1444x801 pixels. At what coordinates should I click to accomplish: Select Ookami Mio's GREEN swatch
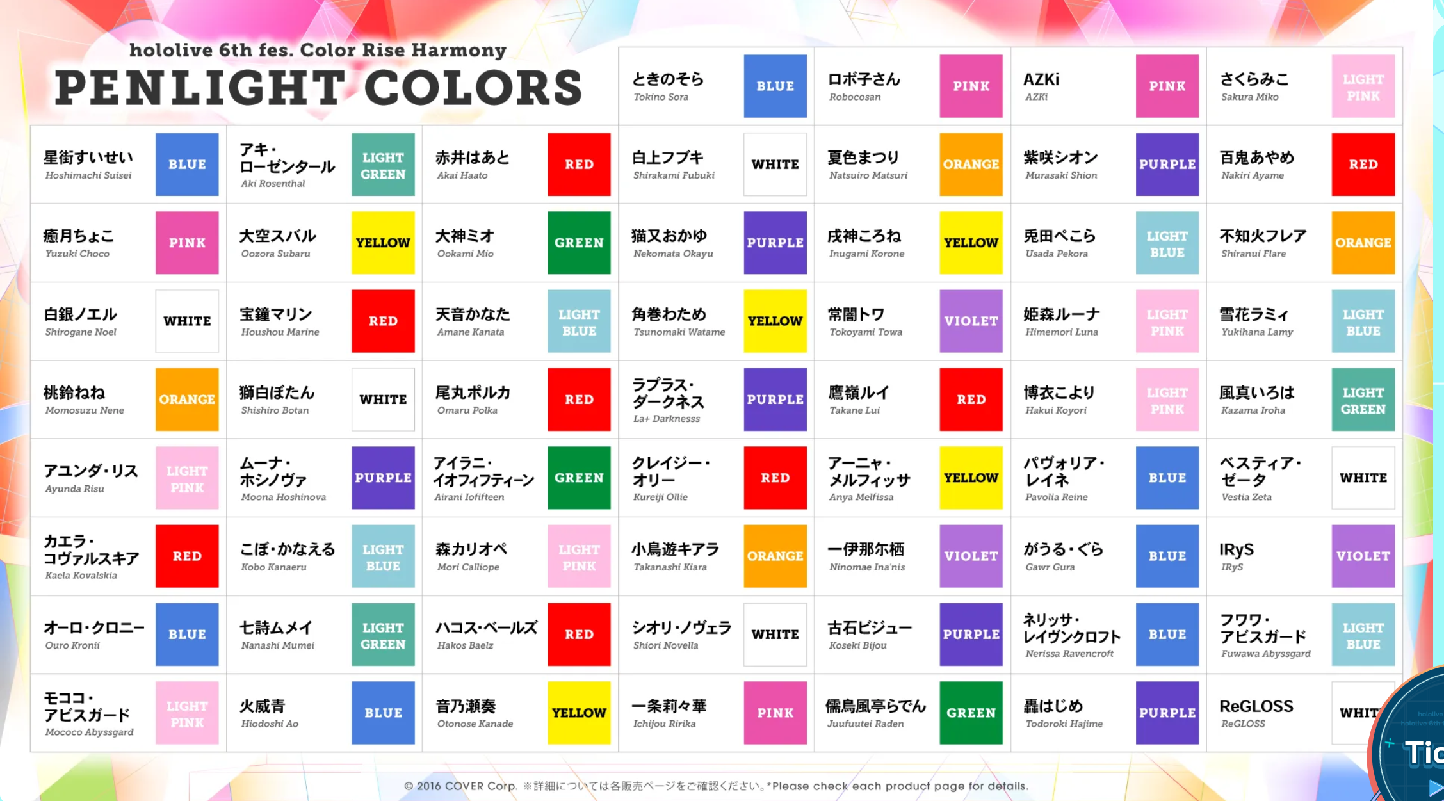579,243
